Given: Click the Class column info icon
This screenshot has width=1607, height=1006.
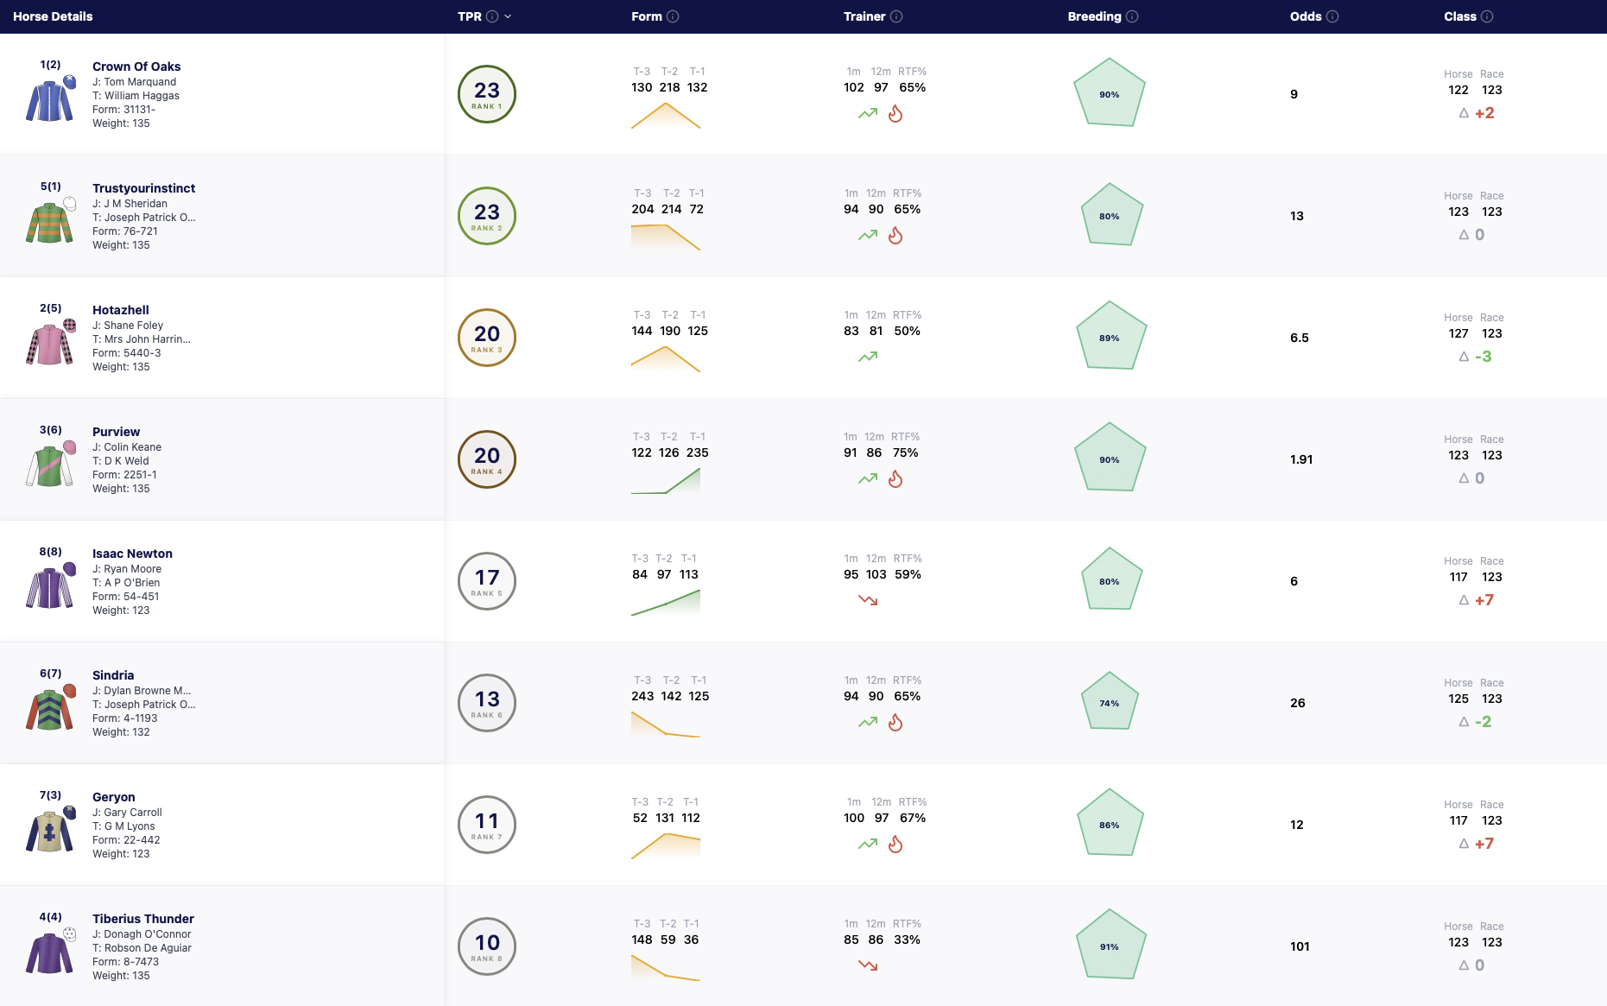Looking at the screenshot, I should click(1487, 16).
